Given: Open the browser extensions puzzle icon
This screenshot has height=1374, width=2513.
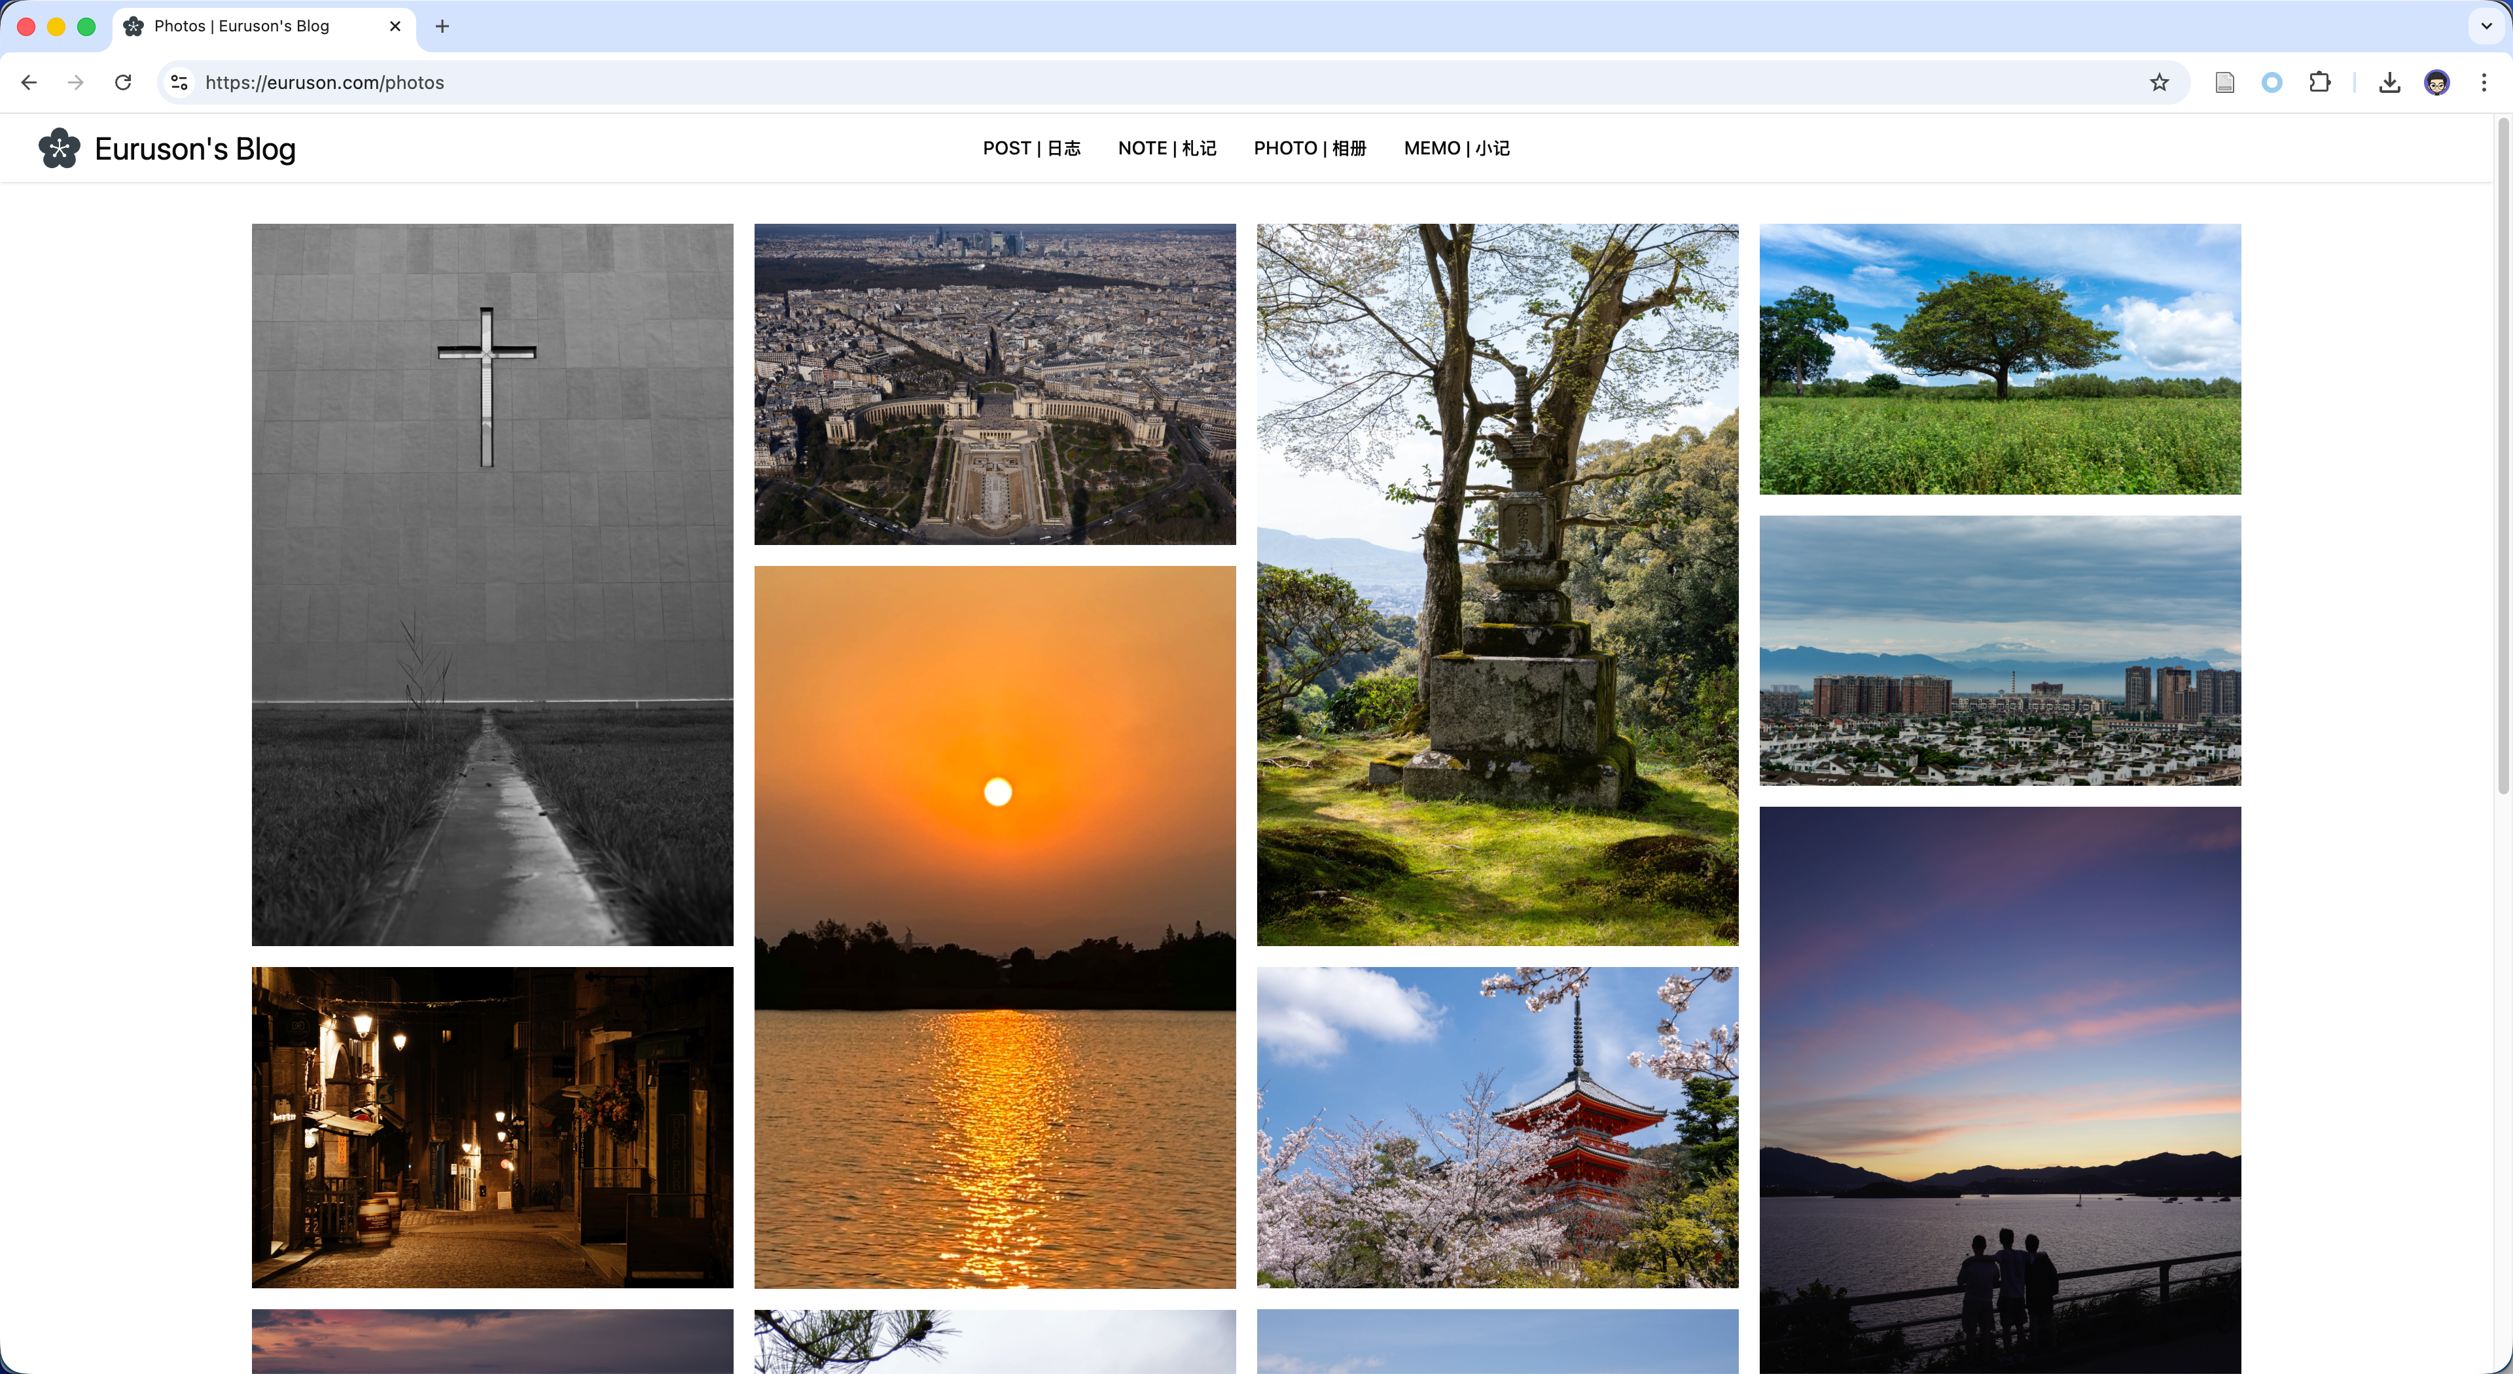Looking at the screenshot, I should [x=2320, y=83].
